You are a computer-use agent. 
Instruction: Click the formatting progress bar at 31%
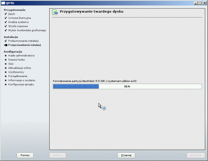pyautogui.click(x=127, y=87)
